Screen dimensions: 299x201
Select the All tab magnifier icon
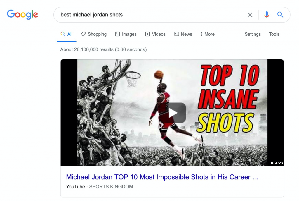[x=63, y=34]
